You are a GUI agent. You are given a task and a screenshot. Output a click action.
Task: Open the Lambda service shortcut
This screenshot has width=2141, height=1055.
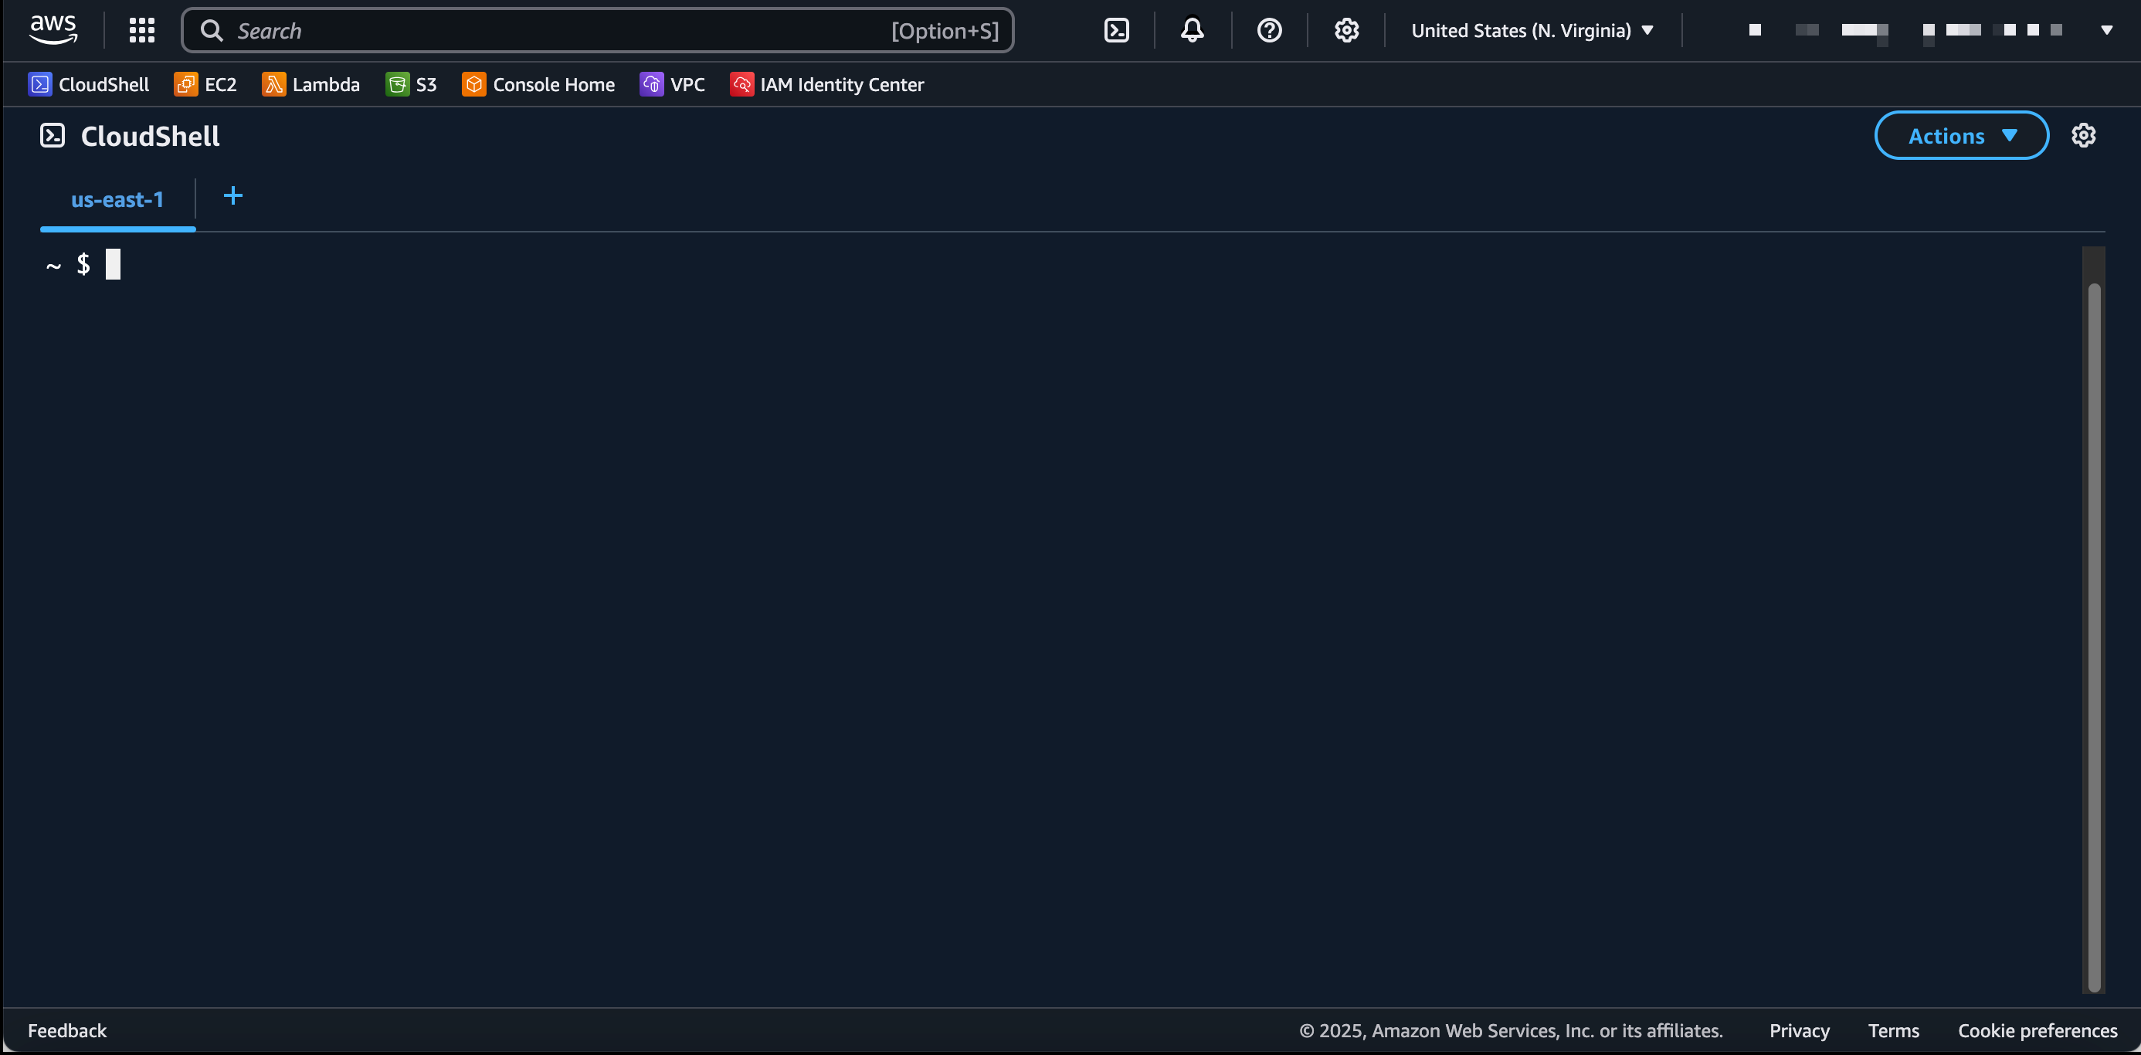coord(309,84)
